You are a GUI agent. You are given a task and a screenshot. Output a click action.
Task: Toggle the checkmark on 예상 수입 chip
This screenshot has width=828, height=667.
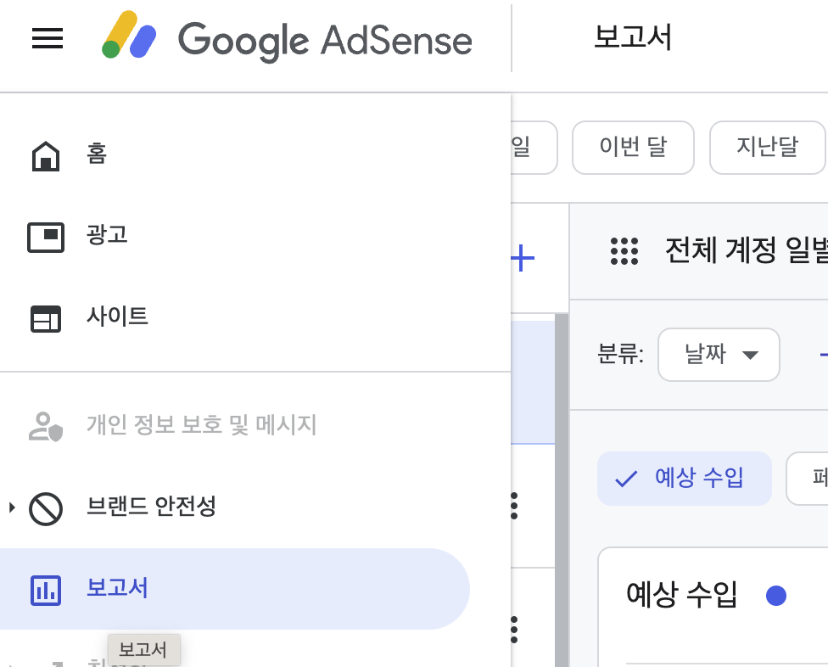pos(625,478)
